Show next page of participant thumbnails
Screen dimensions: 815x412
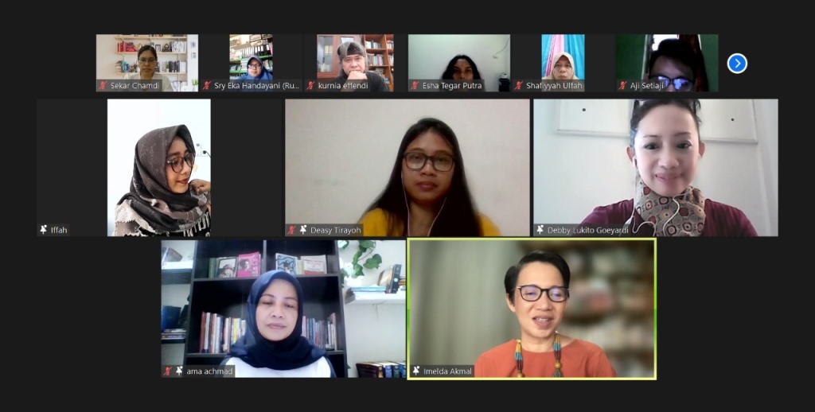coord(737,64)
